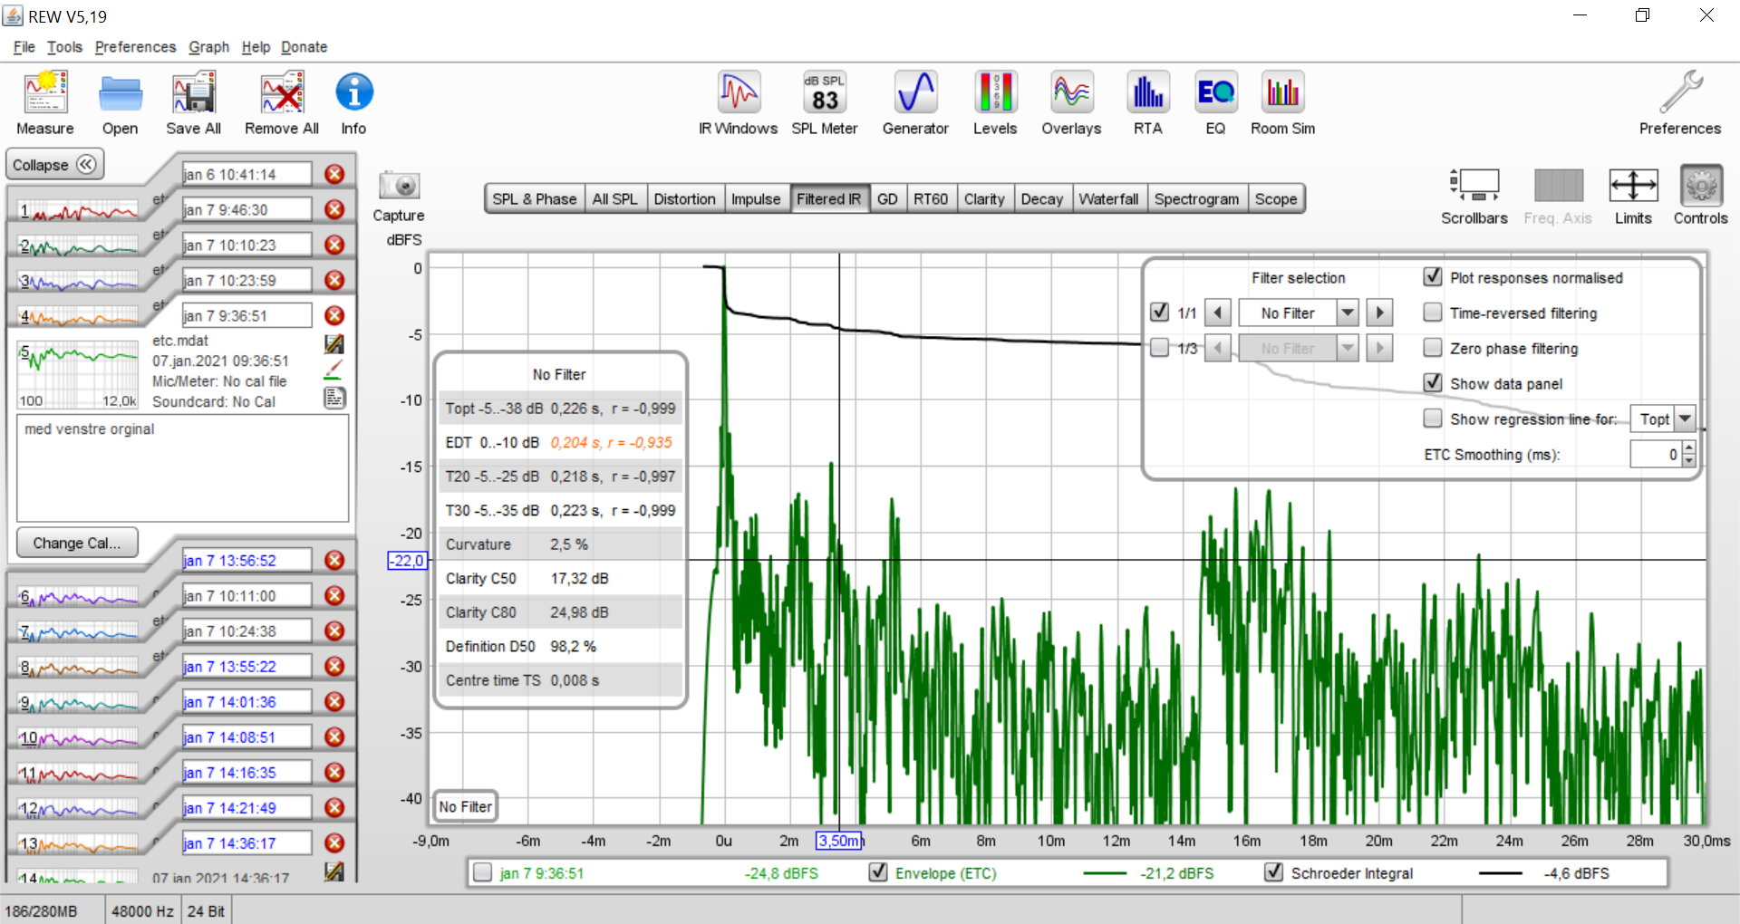Collapse the measurements panel

pyautogui.click(x=54, y=164)
